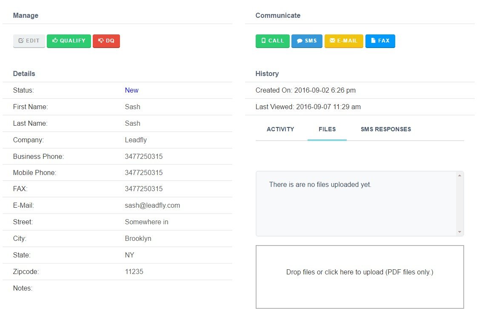Click the Details section heading
The height and width of the screenshot is (319, 482).
[24, 73]
